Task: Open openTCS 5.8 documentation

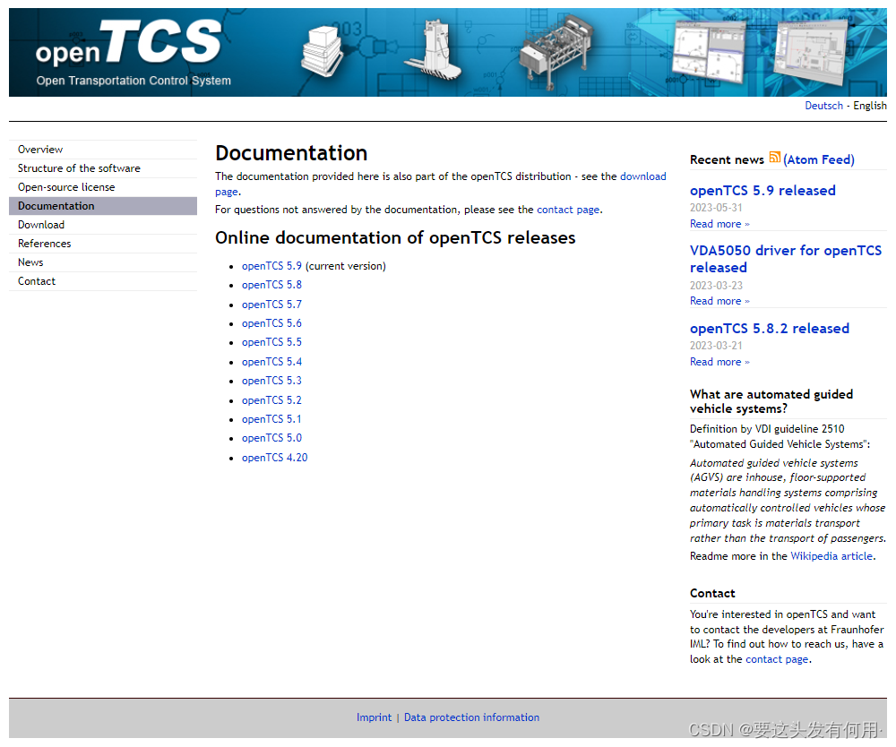Action: pos(271,285)
